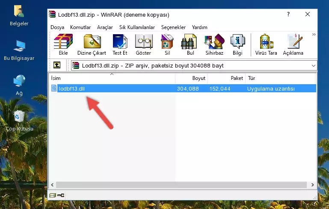329x209 pixels.
Task: Click the horizontal scrollbar right arrow
Action: pyautogui.click(x=312, y=185)
